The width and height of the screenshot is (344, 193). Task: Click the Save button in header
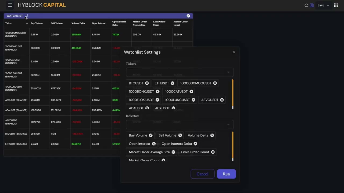321,5
